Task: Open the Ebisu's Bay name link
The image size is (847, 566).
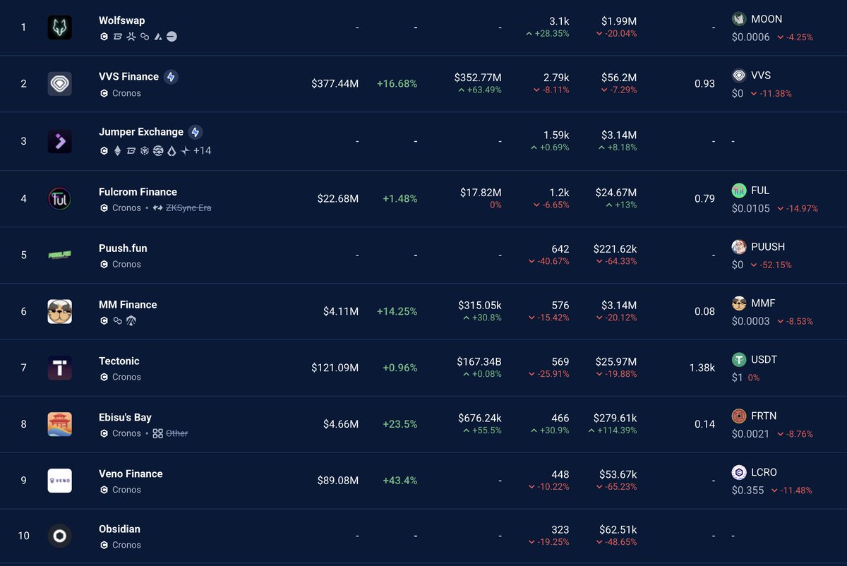Action: 125,418
